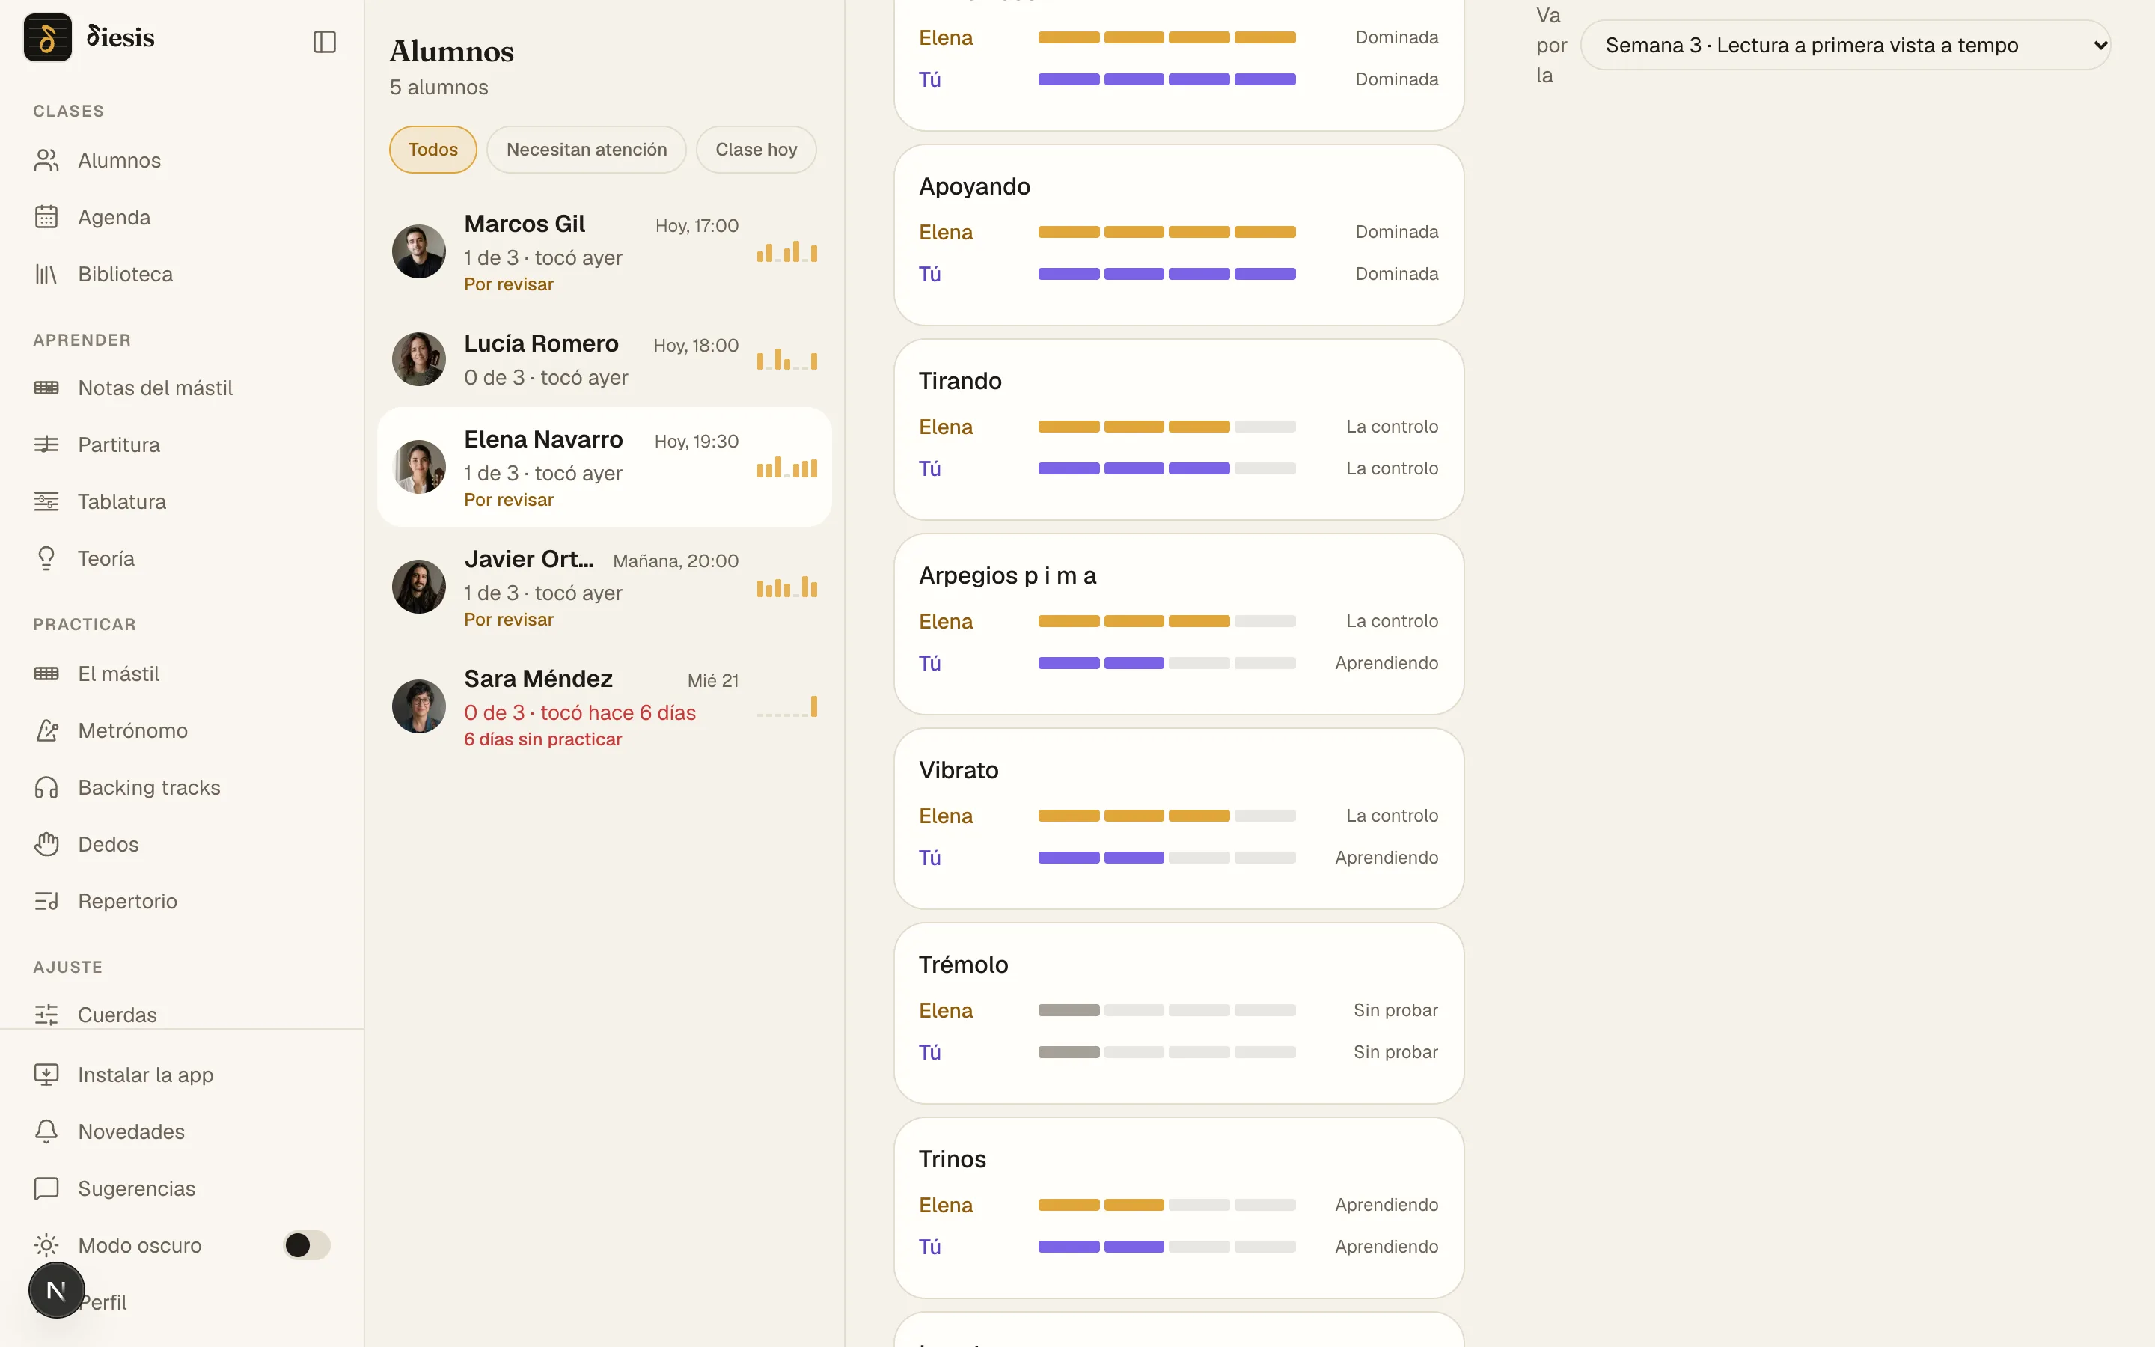Screen dimensions: 2155x1347
Task: Click the Trémolo card title
Action: 964,965
